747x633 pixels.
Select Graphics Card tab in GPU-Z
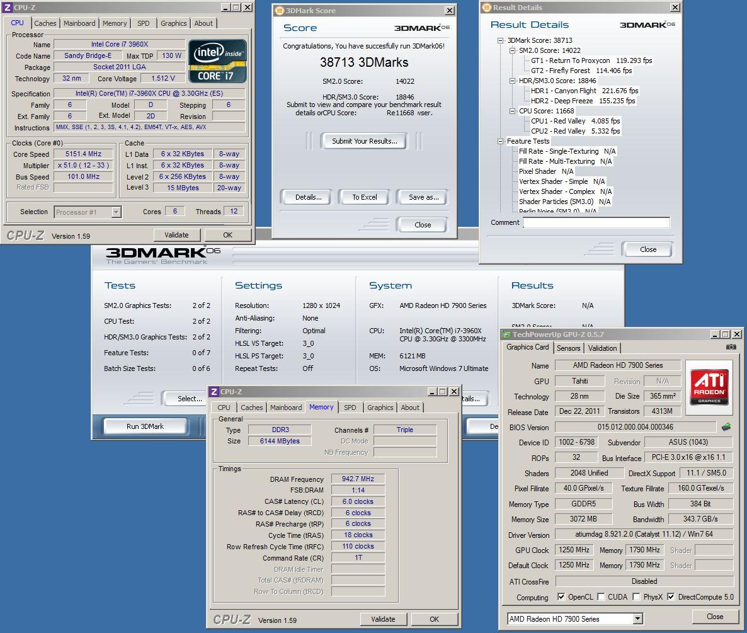click(527, 347)
